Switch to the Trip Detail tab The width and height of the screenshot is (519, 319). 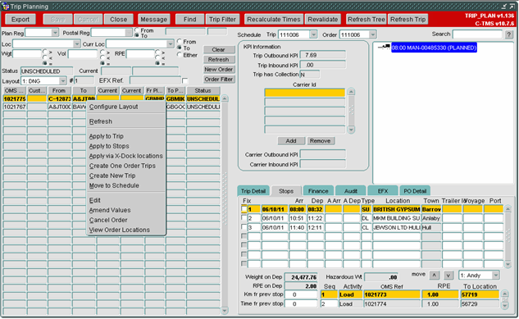tap(253, 191)
